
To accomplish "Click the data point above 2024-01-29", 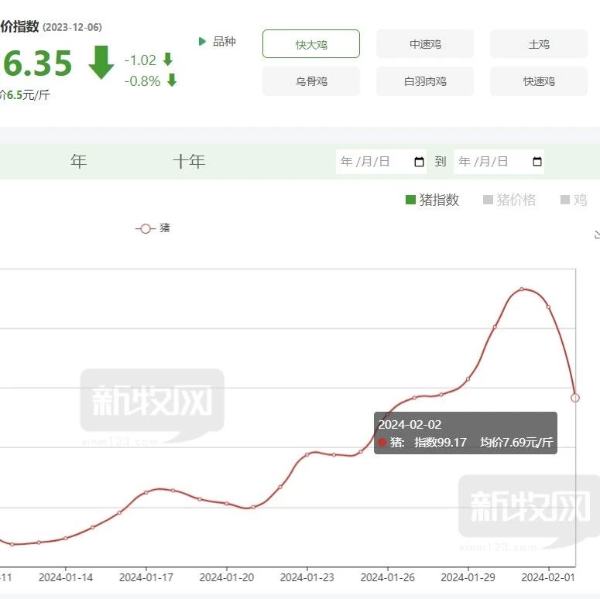I will [x=468, y=379].
